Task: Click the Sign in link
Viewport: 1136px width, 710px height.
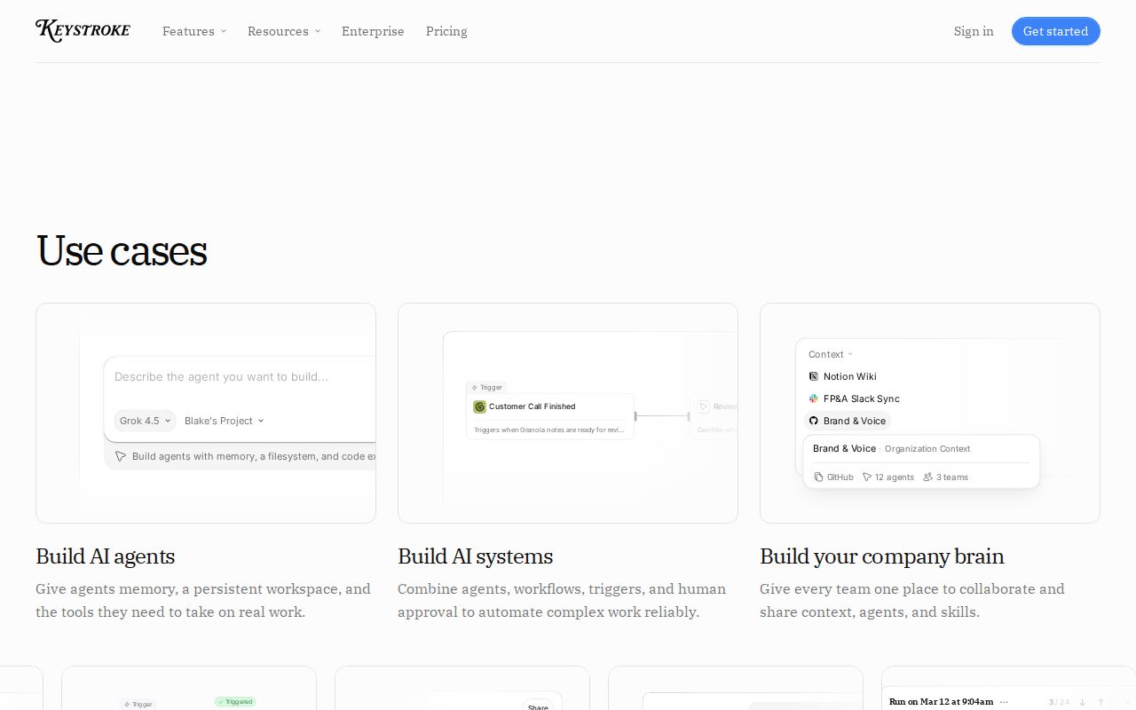Action: tap(974, 31)
